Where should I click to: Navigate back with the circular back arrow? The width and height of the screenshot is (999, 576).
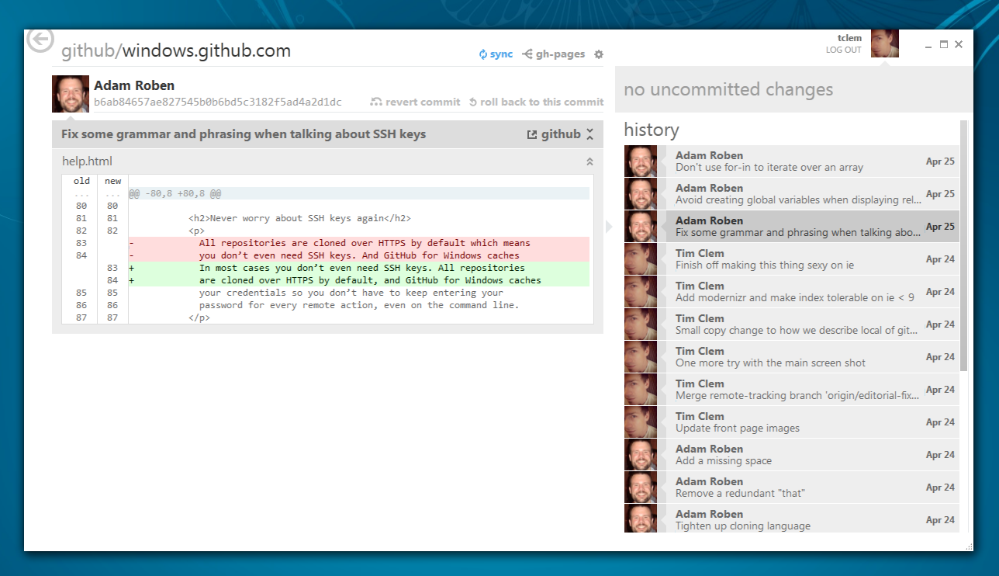point(40,40)
